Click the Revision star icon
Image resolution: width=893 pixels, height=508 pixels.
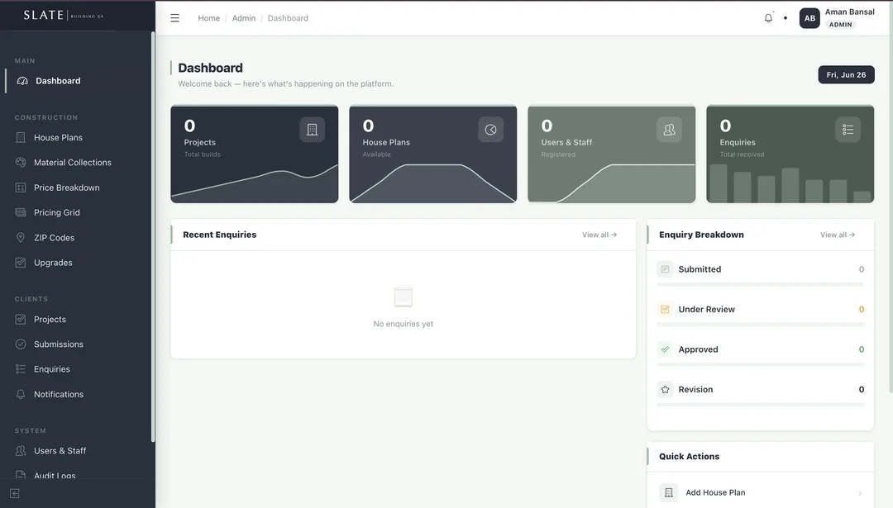point(665,390)
